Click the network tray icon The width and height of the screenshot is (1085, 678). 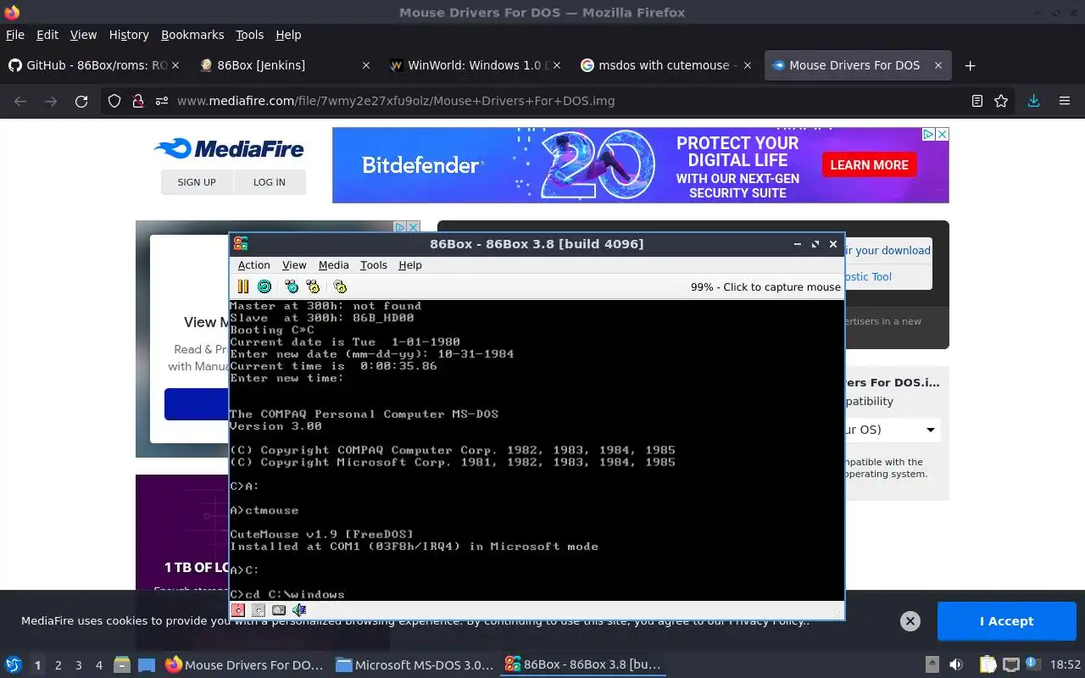(x=1011, y=665)
